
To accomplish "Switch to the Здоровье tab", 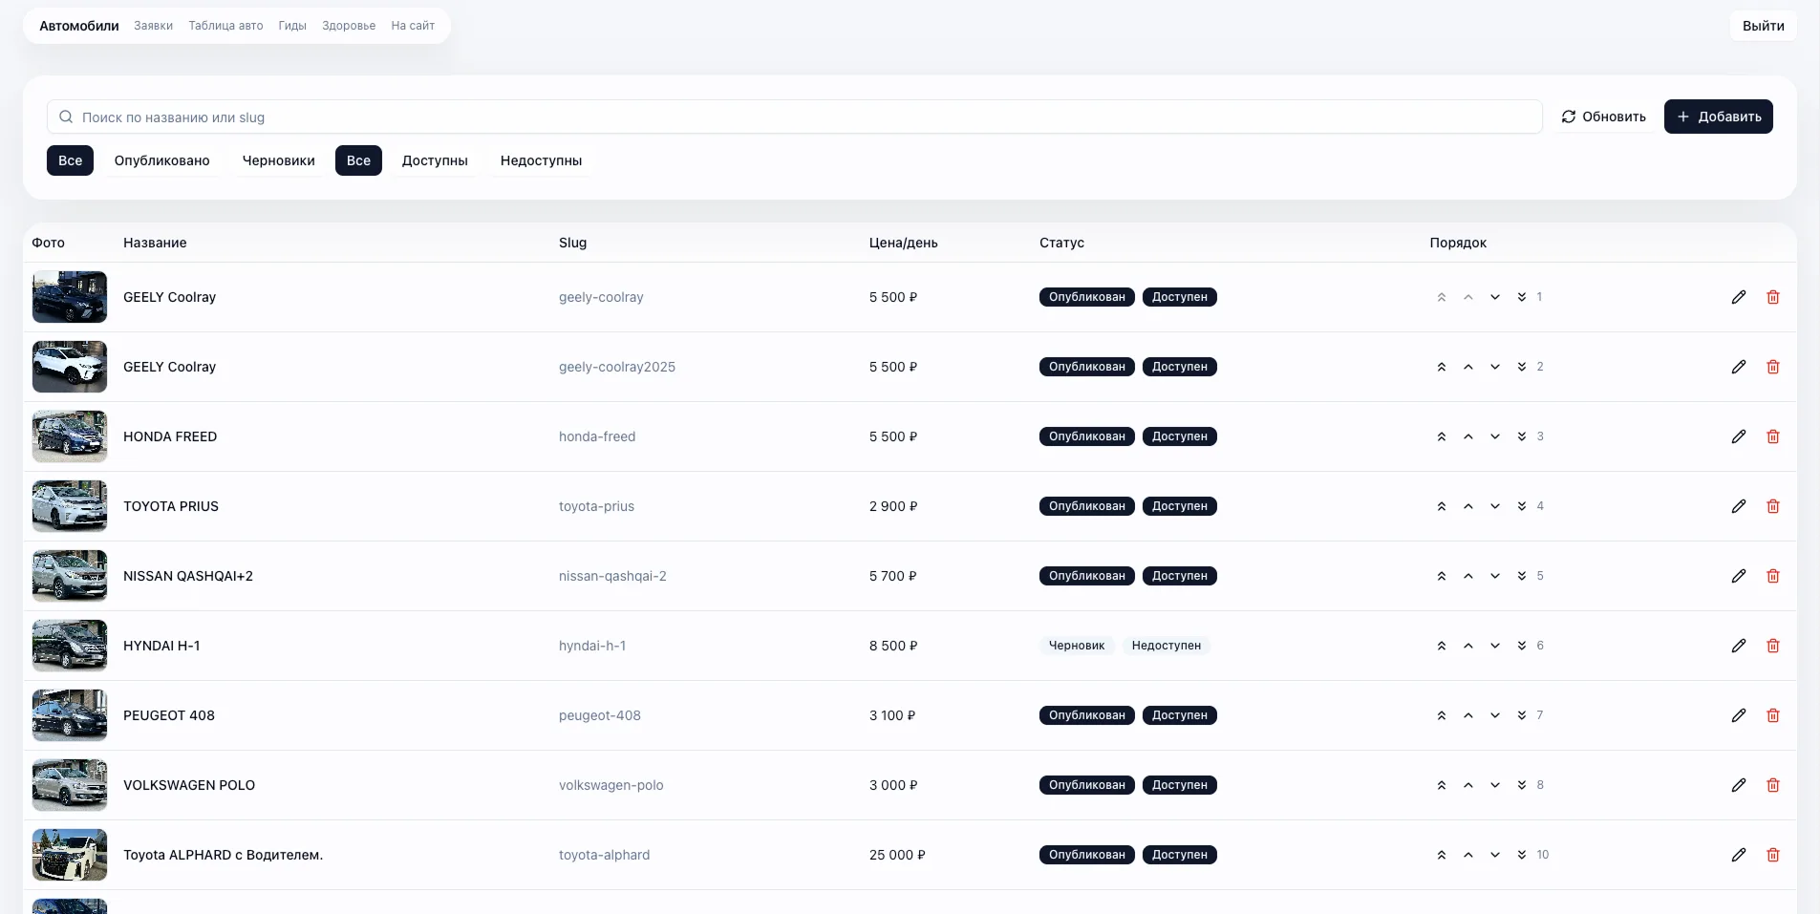I will 349,26.
